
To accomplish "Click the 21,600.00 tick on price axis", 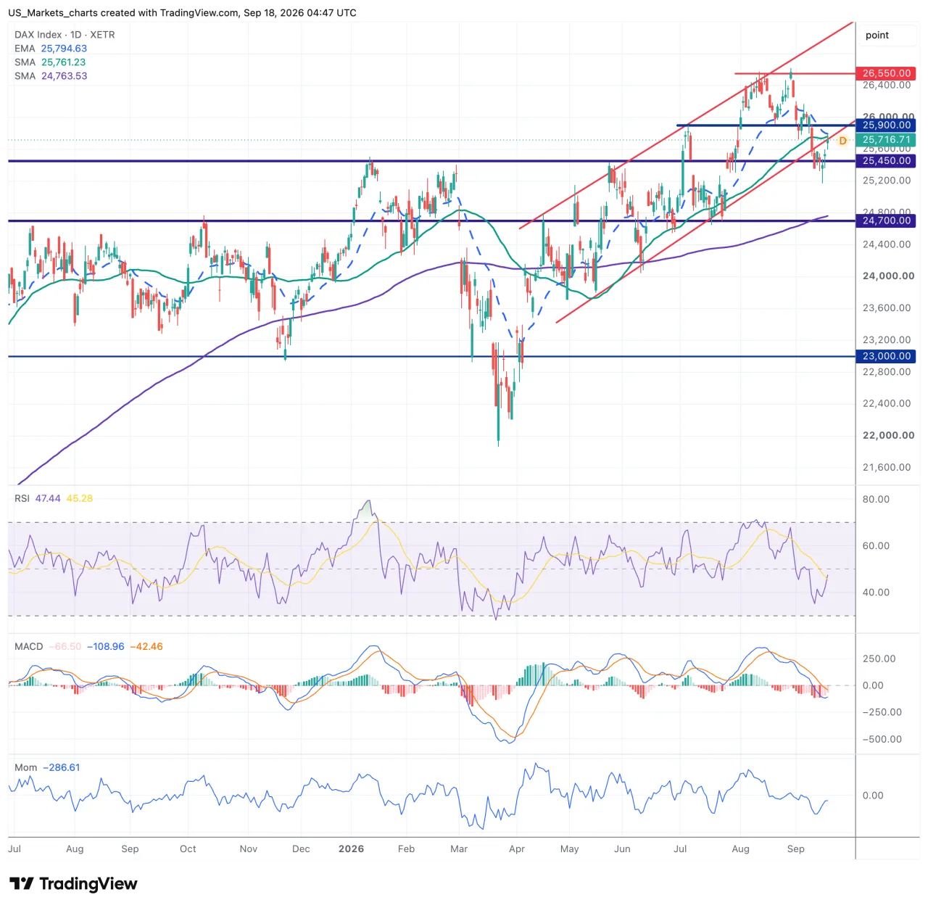I will click(x=887, y=468).
